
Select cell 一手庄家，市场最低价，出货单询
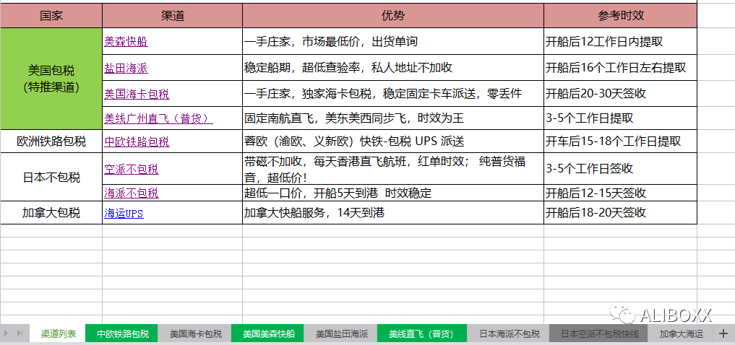pyautogui.click(x=393, y=41)
